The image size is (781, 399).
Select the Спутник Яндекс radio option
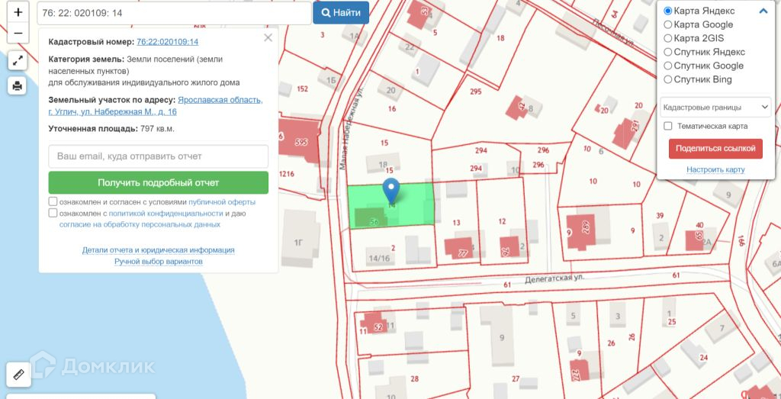(668, 52)
